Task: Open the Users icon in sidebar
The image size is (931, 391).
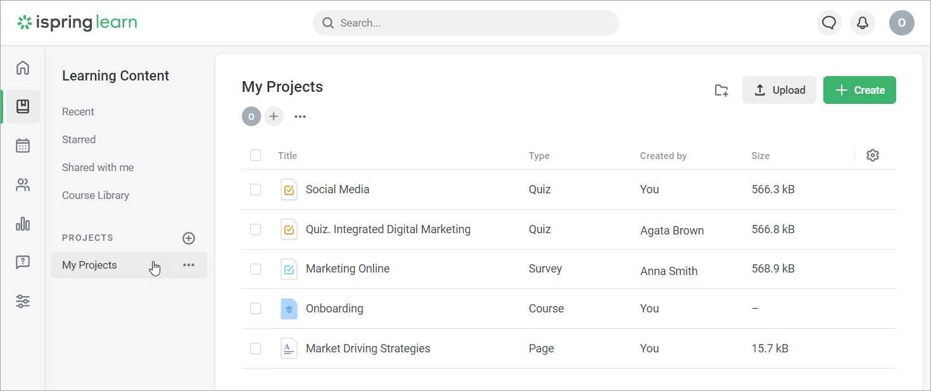Action: (23, 185)
